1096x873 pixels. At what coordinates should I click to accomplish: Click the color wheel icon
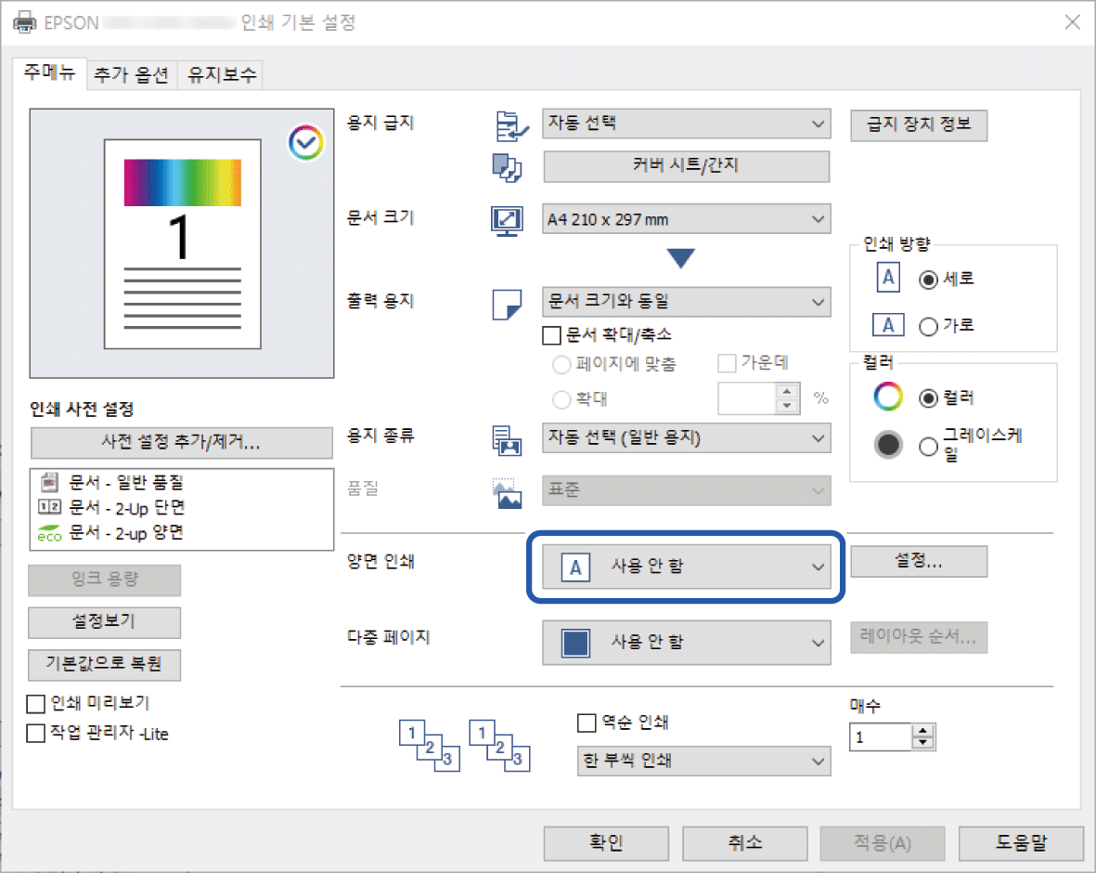tap(887, 397)
